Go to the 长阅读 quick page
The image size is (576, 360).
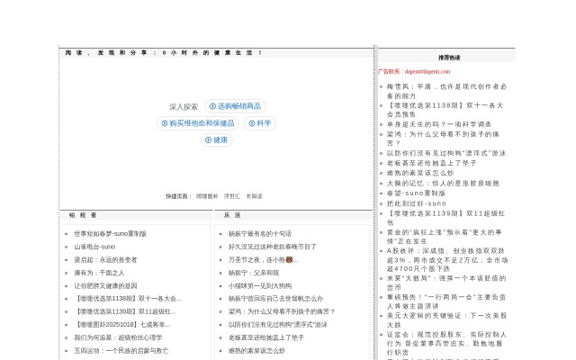tap(254, 195)
